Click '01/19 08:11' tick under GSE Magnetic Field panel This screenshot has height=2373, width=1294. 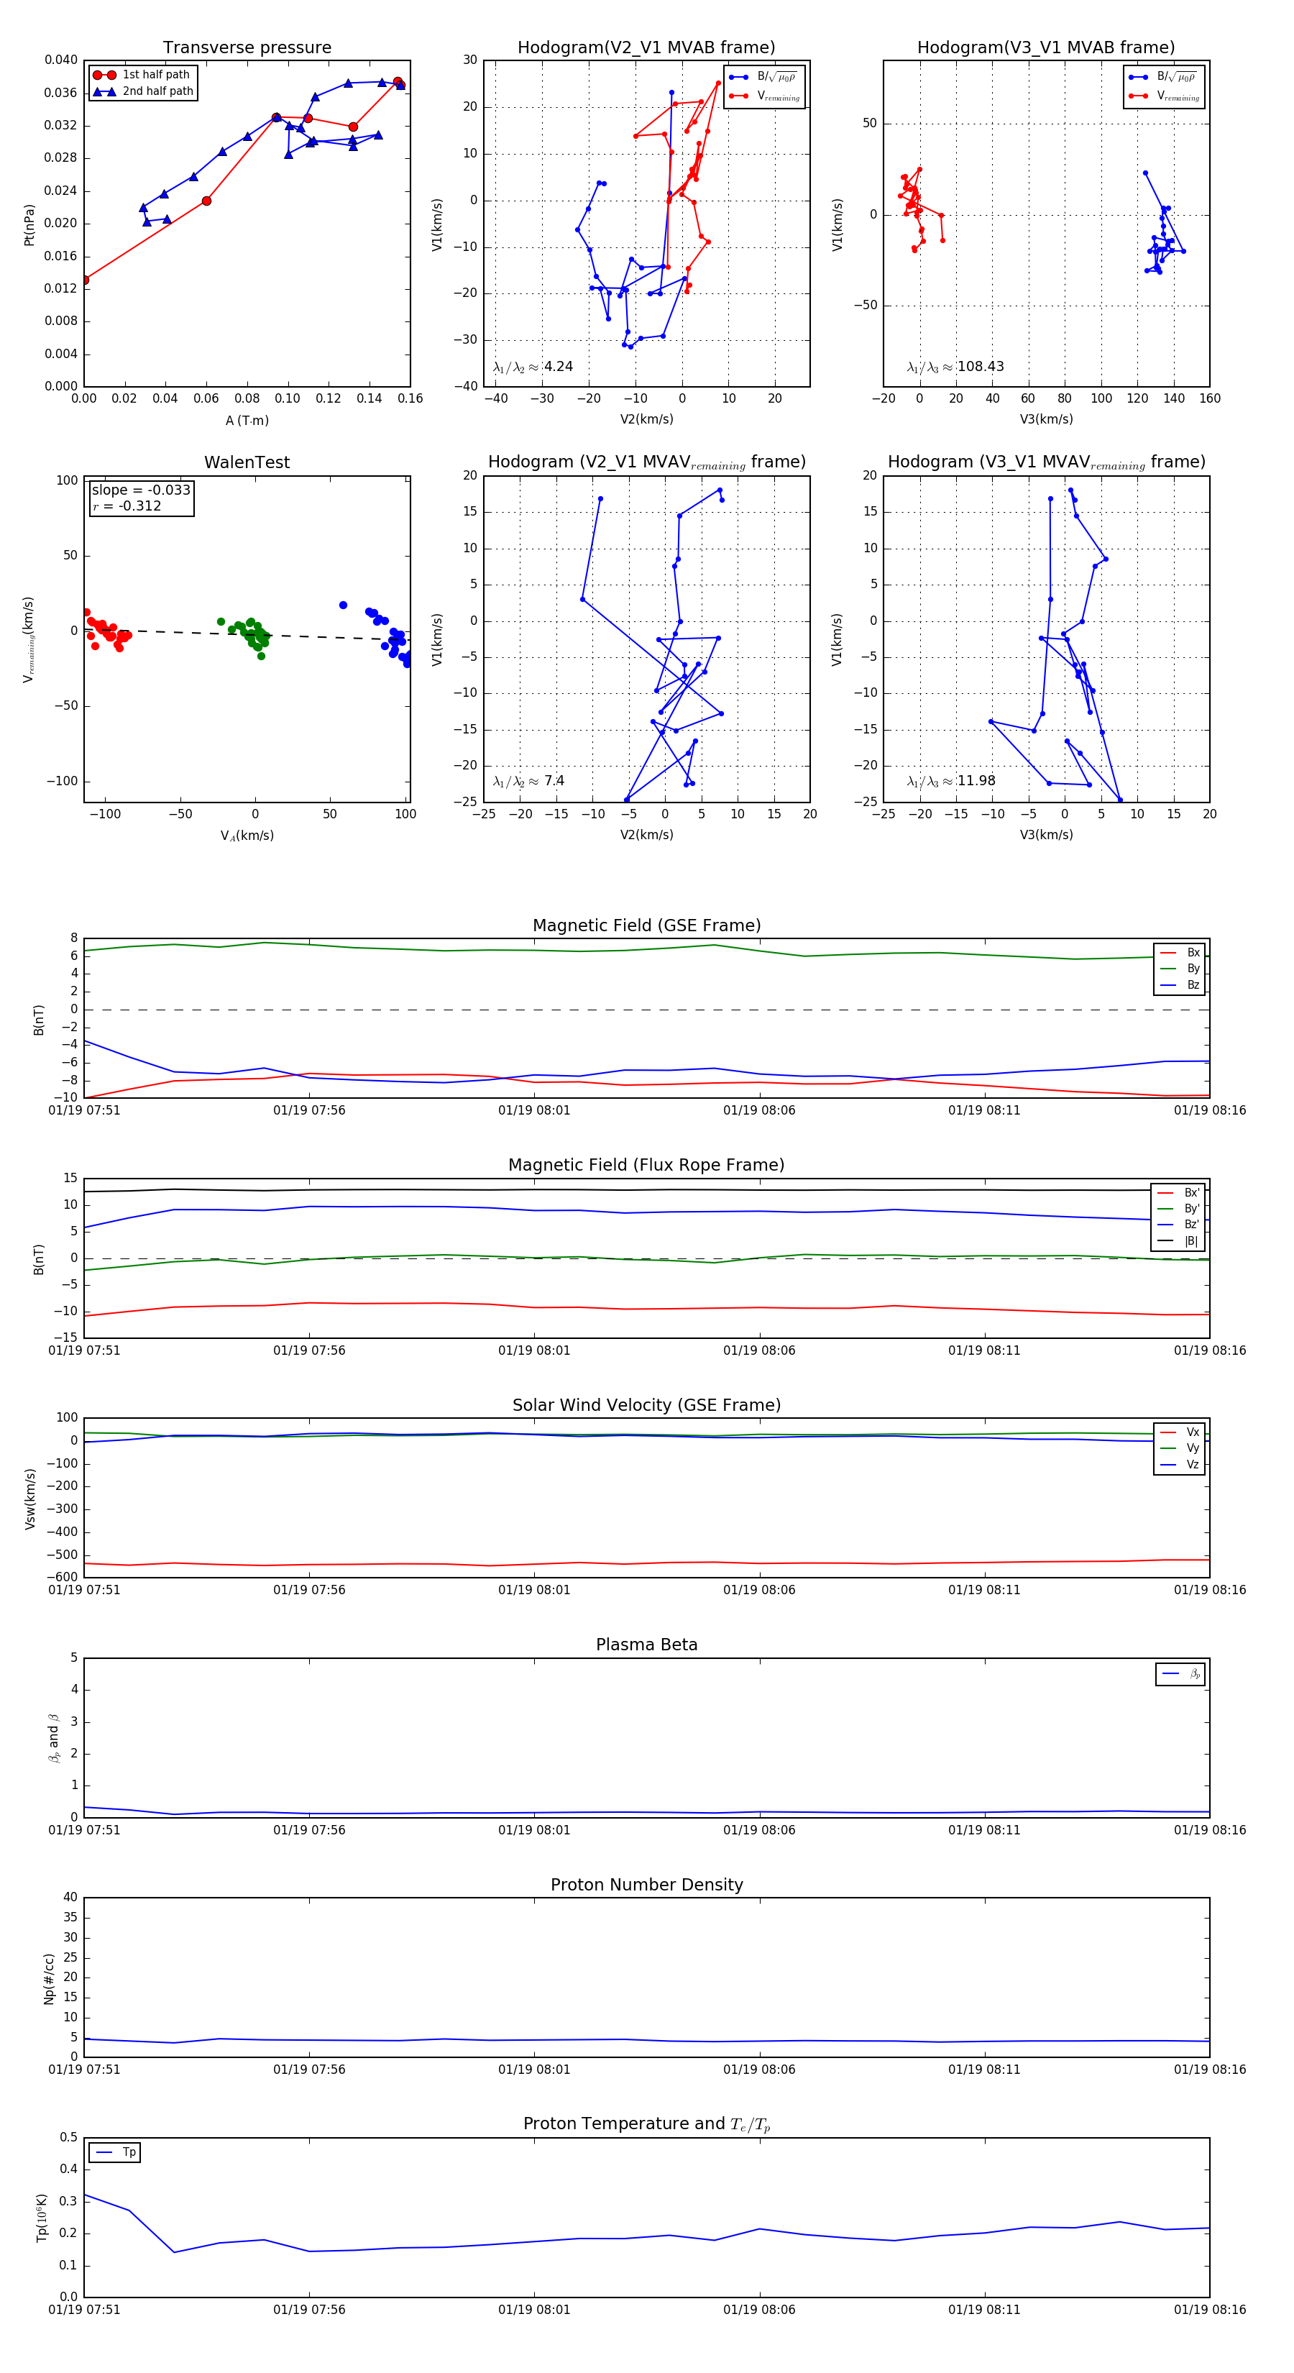point(985,1110)
